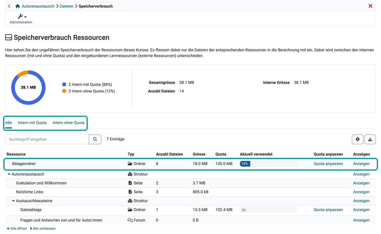The image size is (381, 234).
Task: Click the orange Intern ohne Quota legend dot
Action: 64,91
